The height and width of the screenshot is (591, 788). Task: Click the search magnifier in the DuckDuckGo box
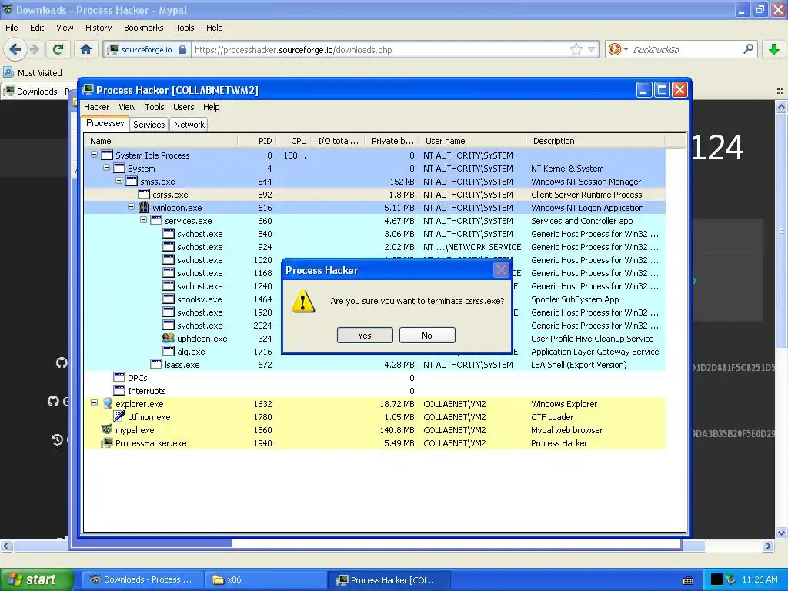point(748,49)
